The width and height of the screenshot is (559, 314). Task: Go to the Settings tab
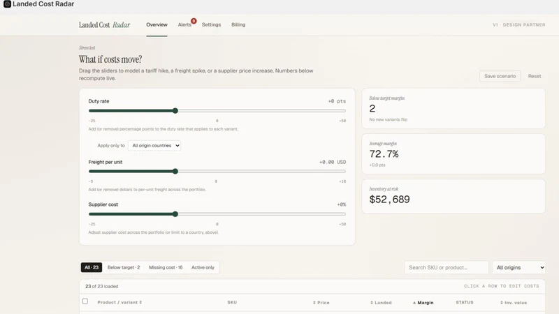[211, 24]
